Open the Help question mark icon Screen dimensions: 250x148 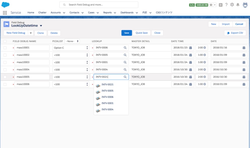pyautogui.click(x=226, y=5)
